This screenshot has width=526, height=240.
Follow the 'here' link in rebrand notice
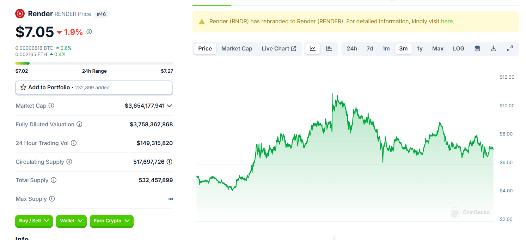pos(447,21)
